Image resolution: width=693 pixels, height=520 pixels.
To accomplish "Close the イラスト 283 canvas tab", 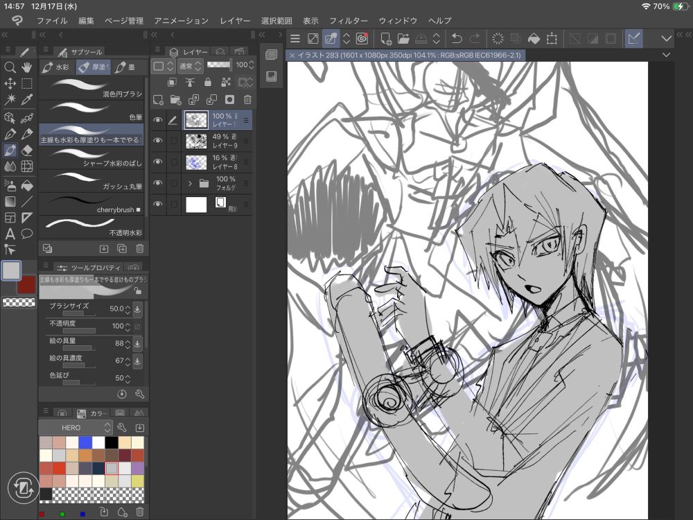I will (292, 55).
